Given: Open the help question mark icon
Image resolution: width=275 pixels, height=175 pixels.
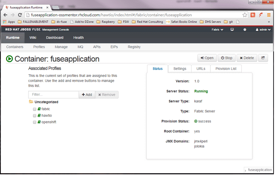Looking at the screenshot, I should [x=245, y=29].
